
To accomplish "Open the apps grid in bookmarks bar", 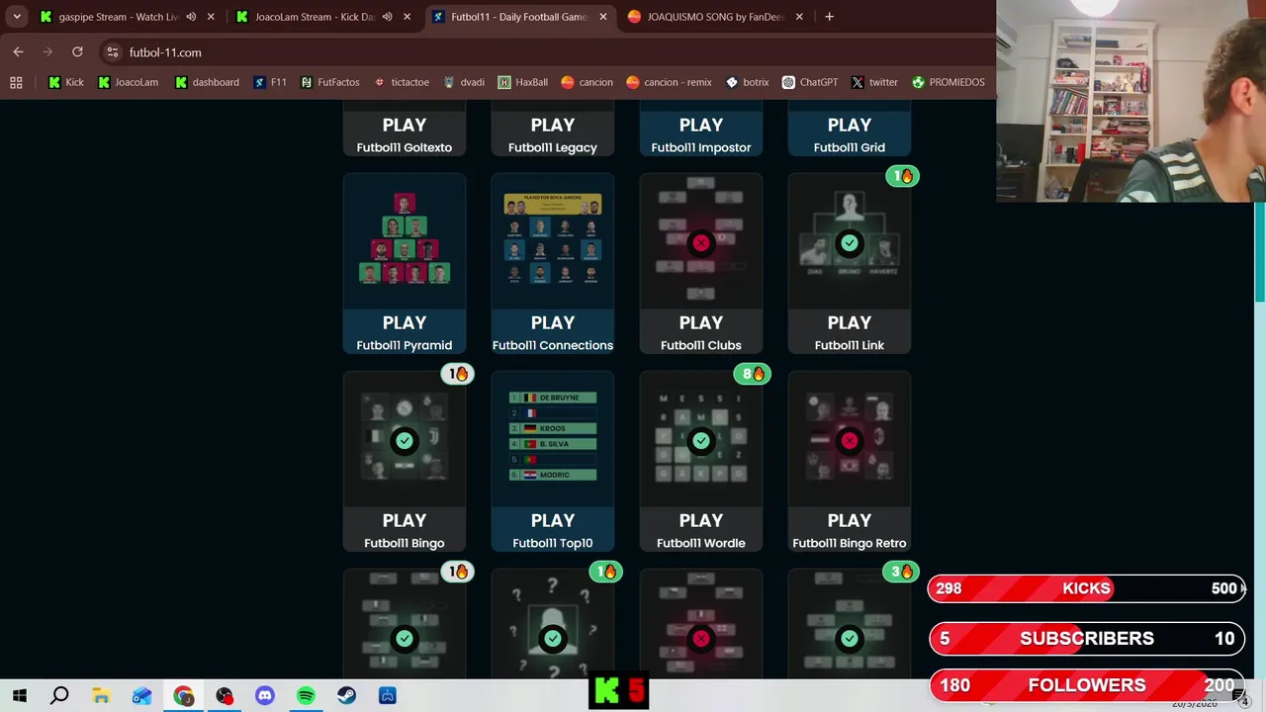I will (x=16, y=82).
